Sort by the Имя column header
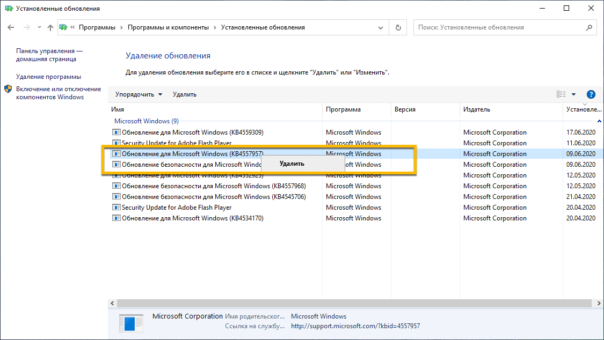The height and width of the screenshot is (340, 604). click(x=215, y=109)
